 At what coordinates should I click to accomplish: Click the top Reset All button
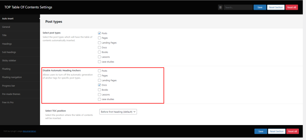point(292,7)
